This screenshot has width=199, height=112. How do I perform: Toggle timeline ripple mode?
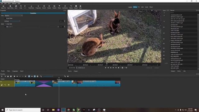tap(35, 76)
